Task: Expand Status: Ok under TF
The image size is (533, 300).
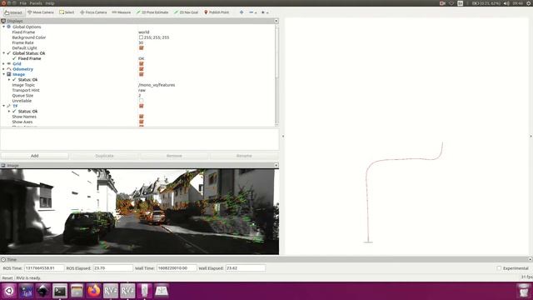Action: 9,111
